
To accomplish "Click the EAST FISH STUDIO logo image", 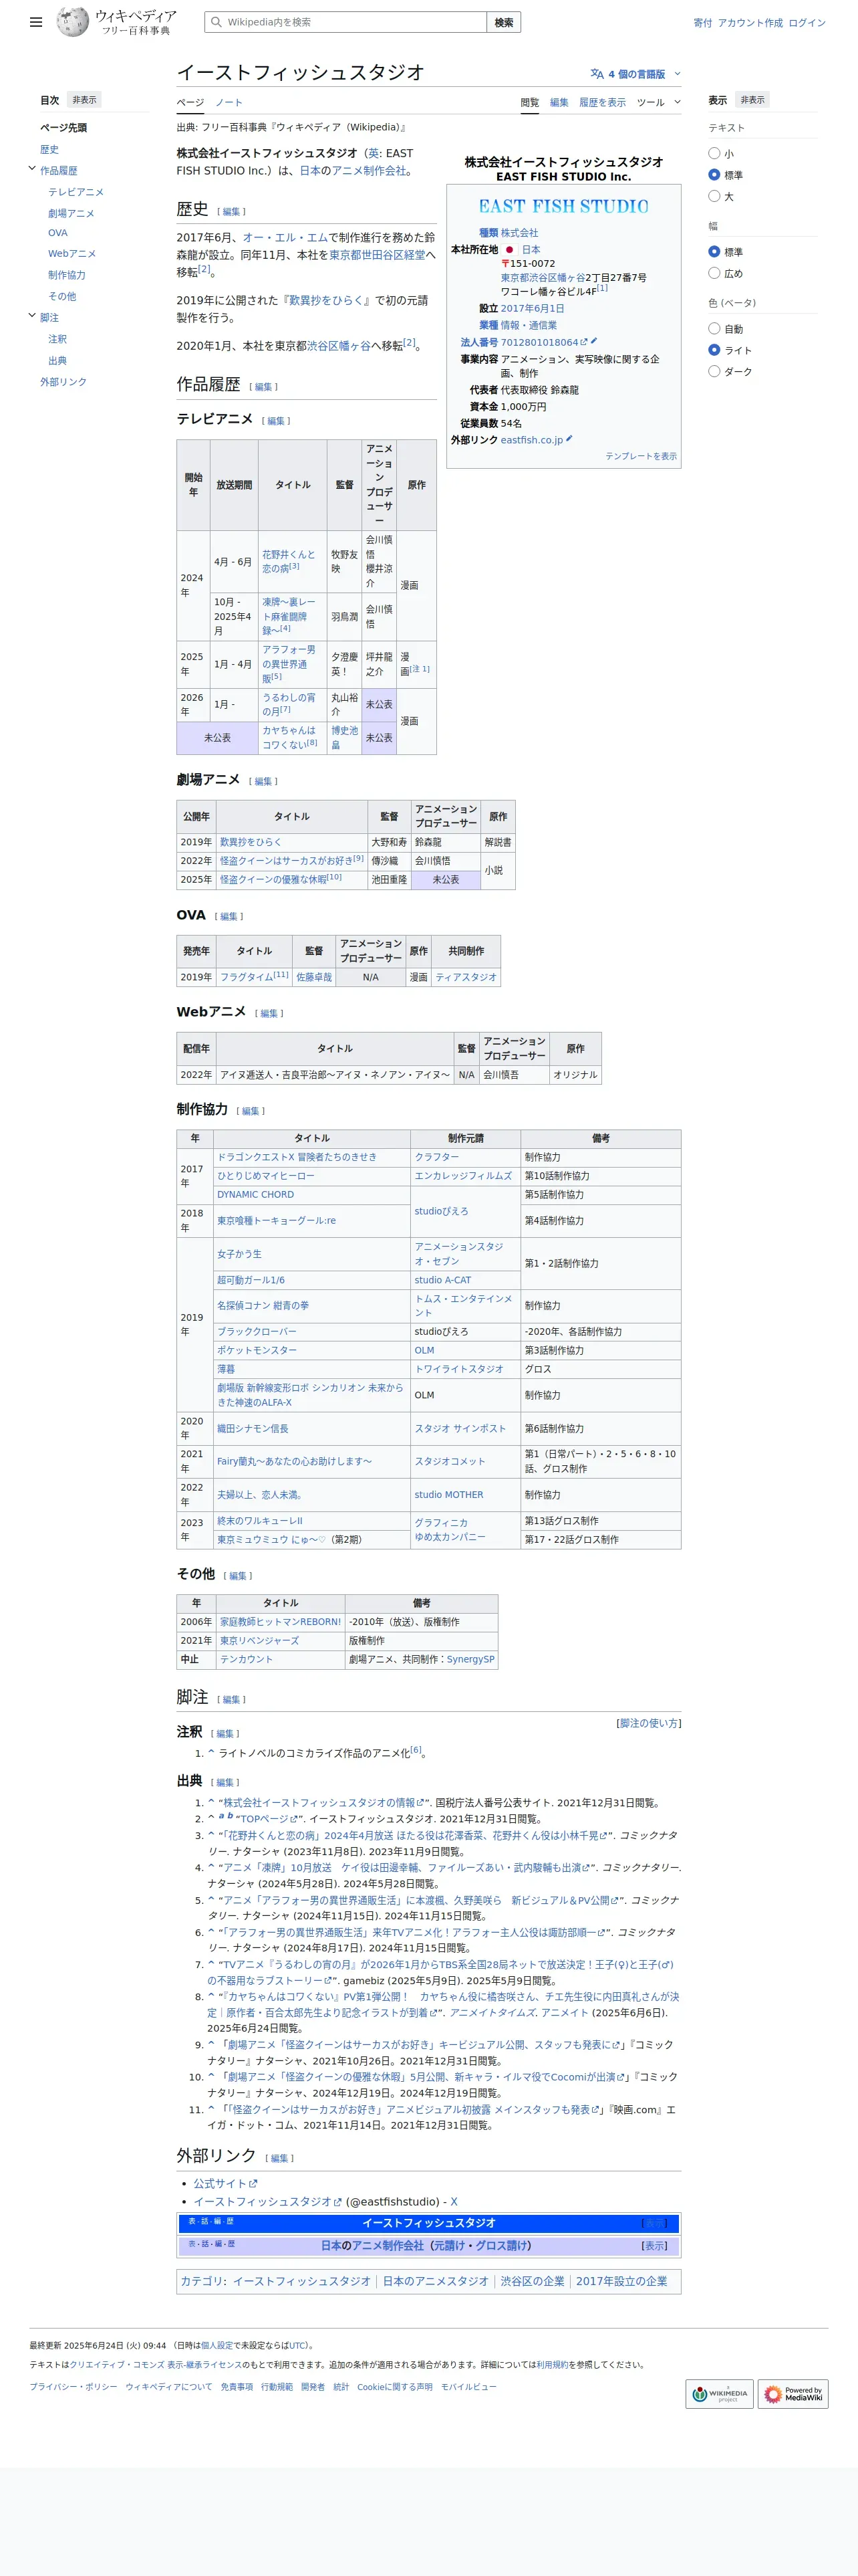I will 563,207.
